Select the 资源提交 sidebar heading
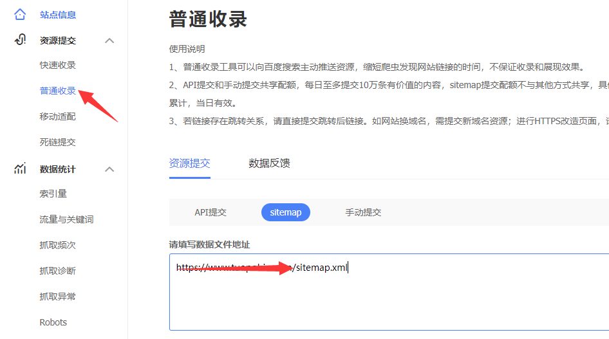This screenshot has height=339, width=609. pyautogui.click(x=57, y=41)
